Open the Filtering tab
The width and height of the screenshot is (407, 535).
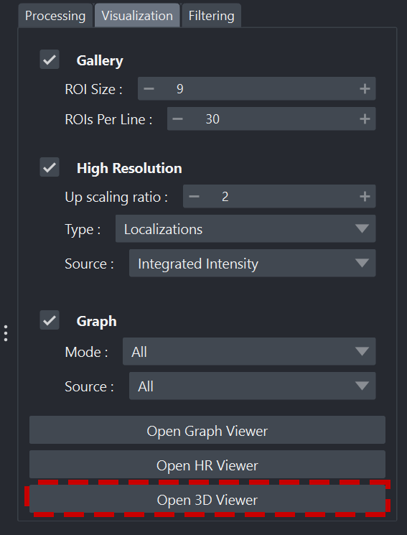(x=211, y=16)
